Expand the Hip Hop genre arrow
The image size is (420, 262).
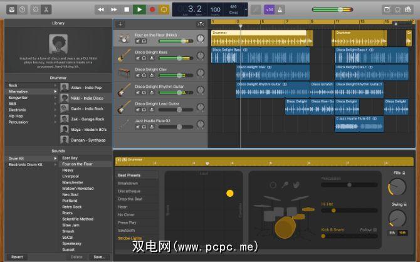coord(55,116)
